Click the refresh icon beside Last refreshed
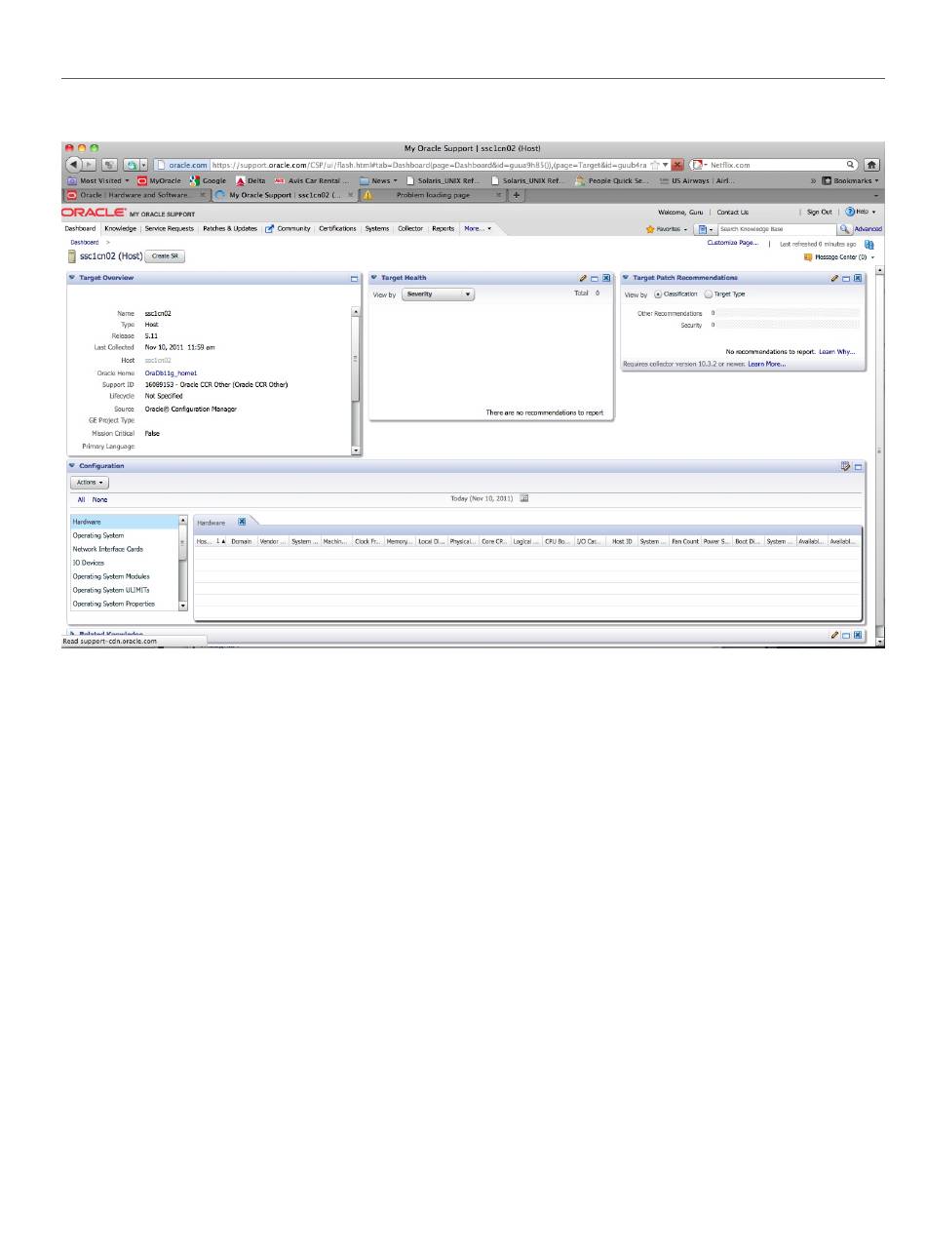The image size is (926, 1252). [868, 244]
